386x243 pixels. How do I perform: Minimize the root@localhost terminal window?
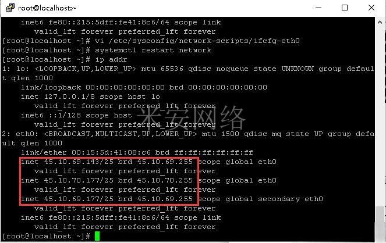point(318,8)
